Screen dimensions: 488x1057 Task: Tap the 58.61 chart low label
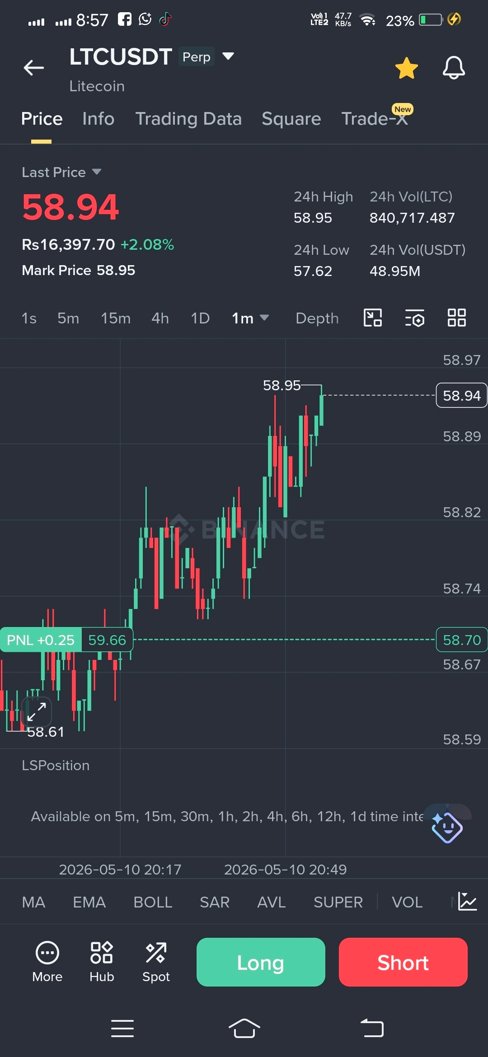coord(46,732)
